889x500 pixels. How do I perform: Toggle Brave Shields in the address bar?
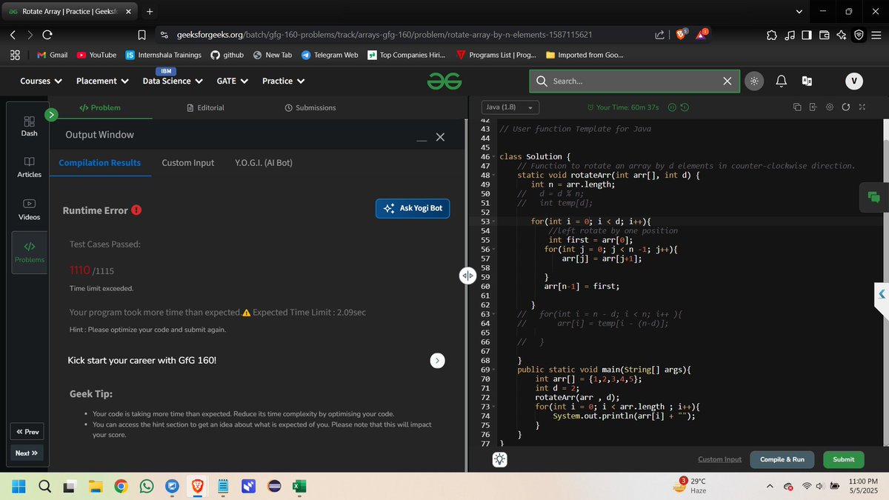[x=682, y=34]
